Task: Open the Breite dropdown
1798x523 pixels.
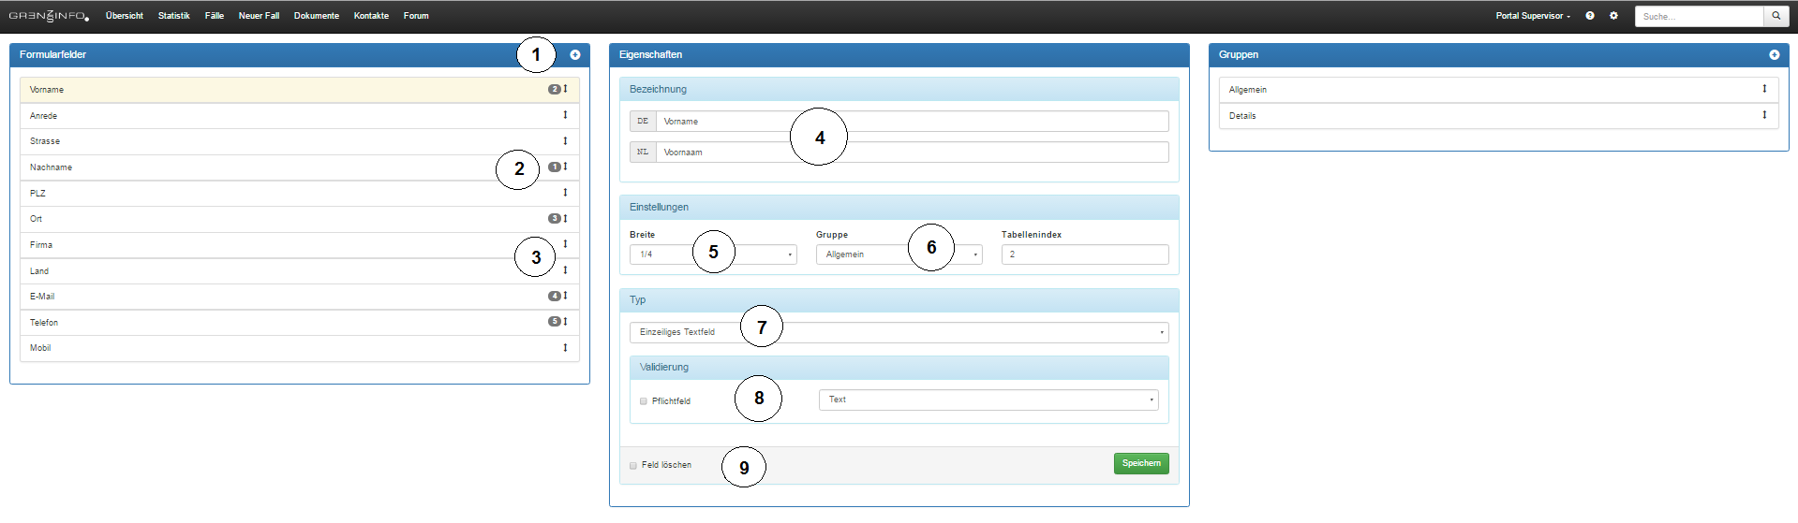Action: [712, 254]
